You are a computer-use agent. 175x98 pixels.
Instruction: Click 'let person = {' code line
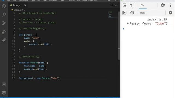[28, 35]
